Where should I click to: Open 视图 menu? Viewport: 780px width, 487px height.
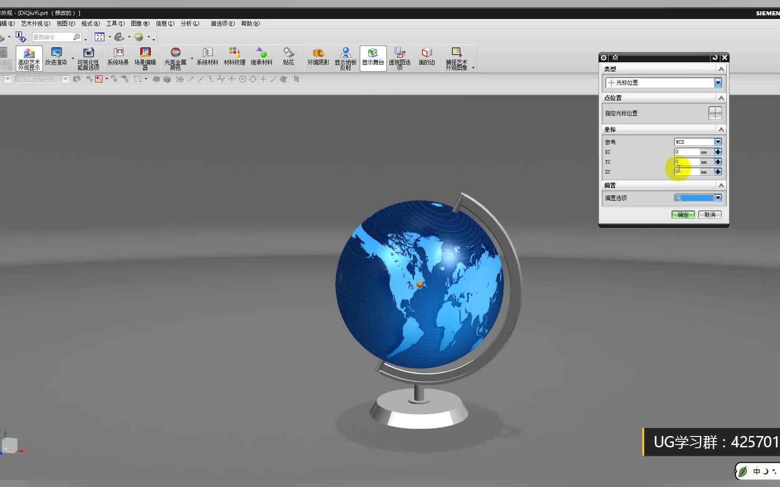(x=65, y=23)
